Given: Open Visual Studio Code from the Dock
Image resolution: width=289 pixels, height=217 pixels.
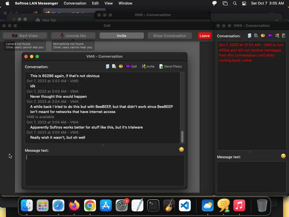Looking at the screenshot, I should pyautogui.click(x=185, y=205).
